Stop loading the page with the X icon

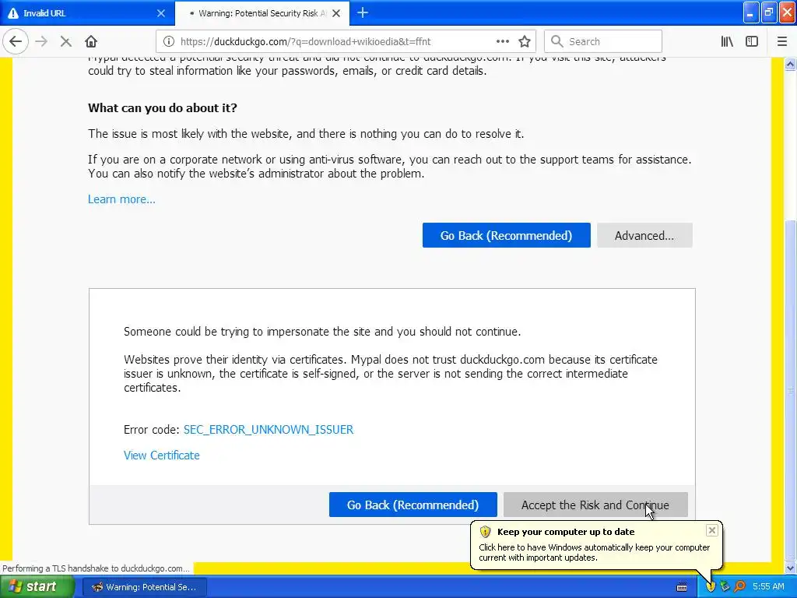65,41
